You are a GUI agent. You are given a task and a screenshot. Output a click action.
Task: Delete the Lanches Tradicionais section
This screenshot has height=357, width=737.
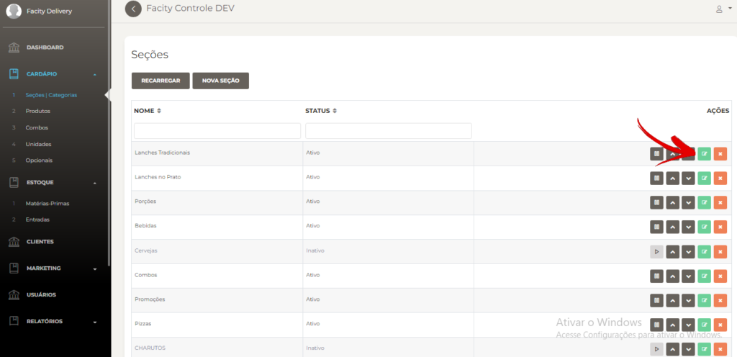click(720, 153)
